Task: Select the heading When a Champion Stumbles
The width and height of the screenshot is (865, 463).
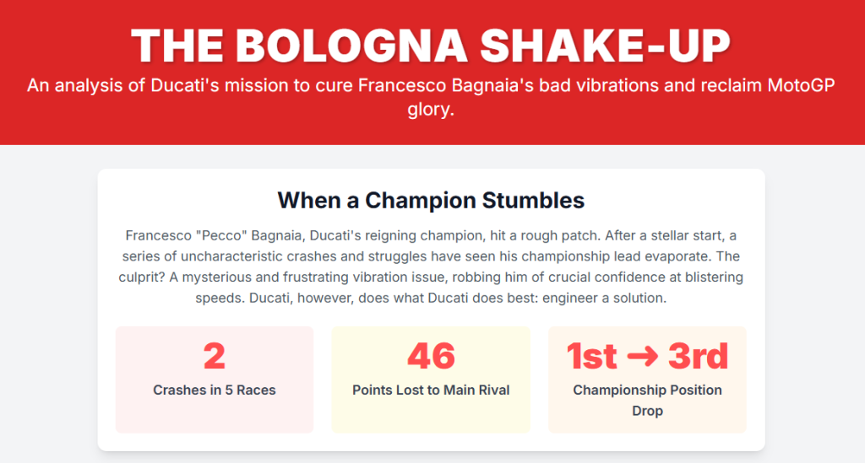Action: pos(431,201)
